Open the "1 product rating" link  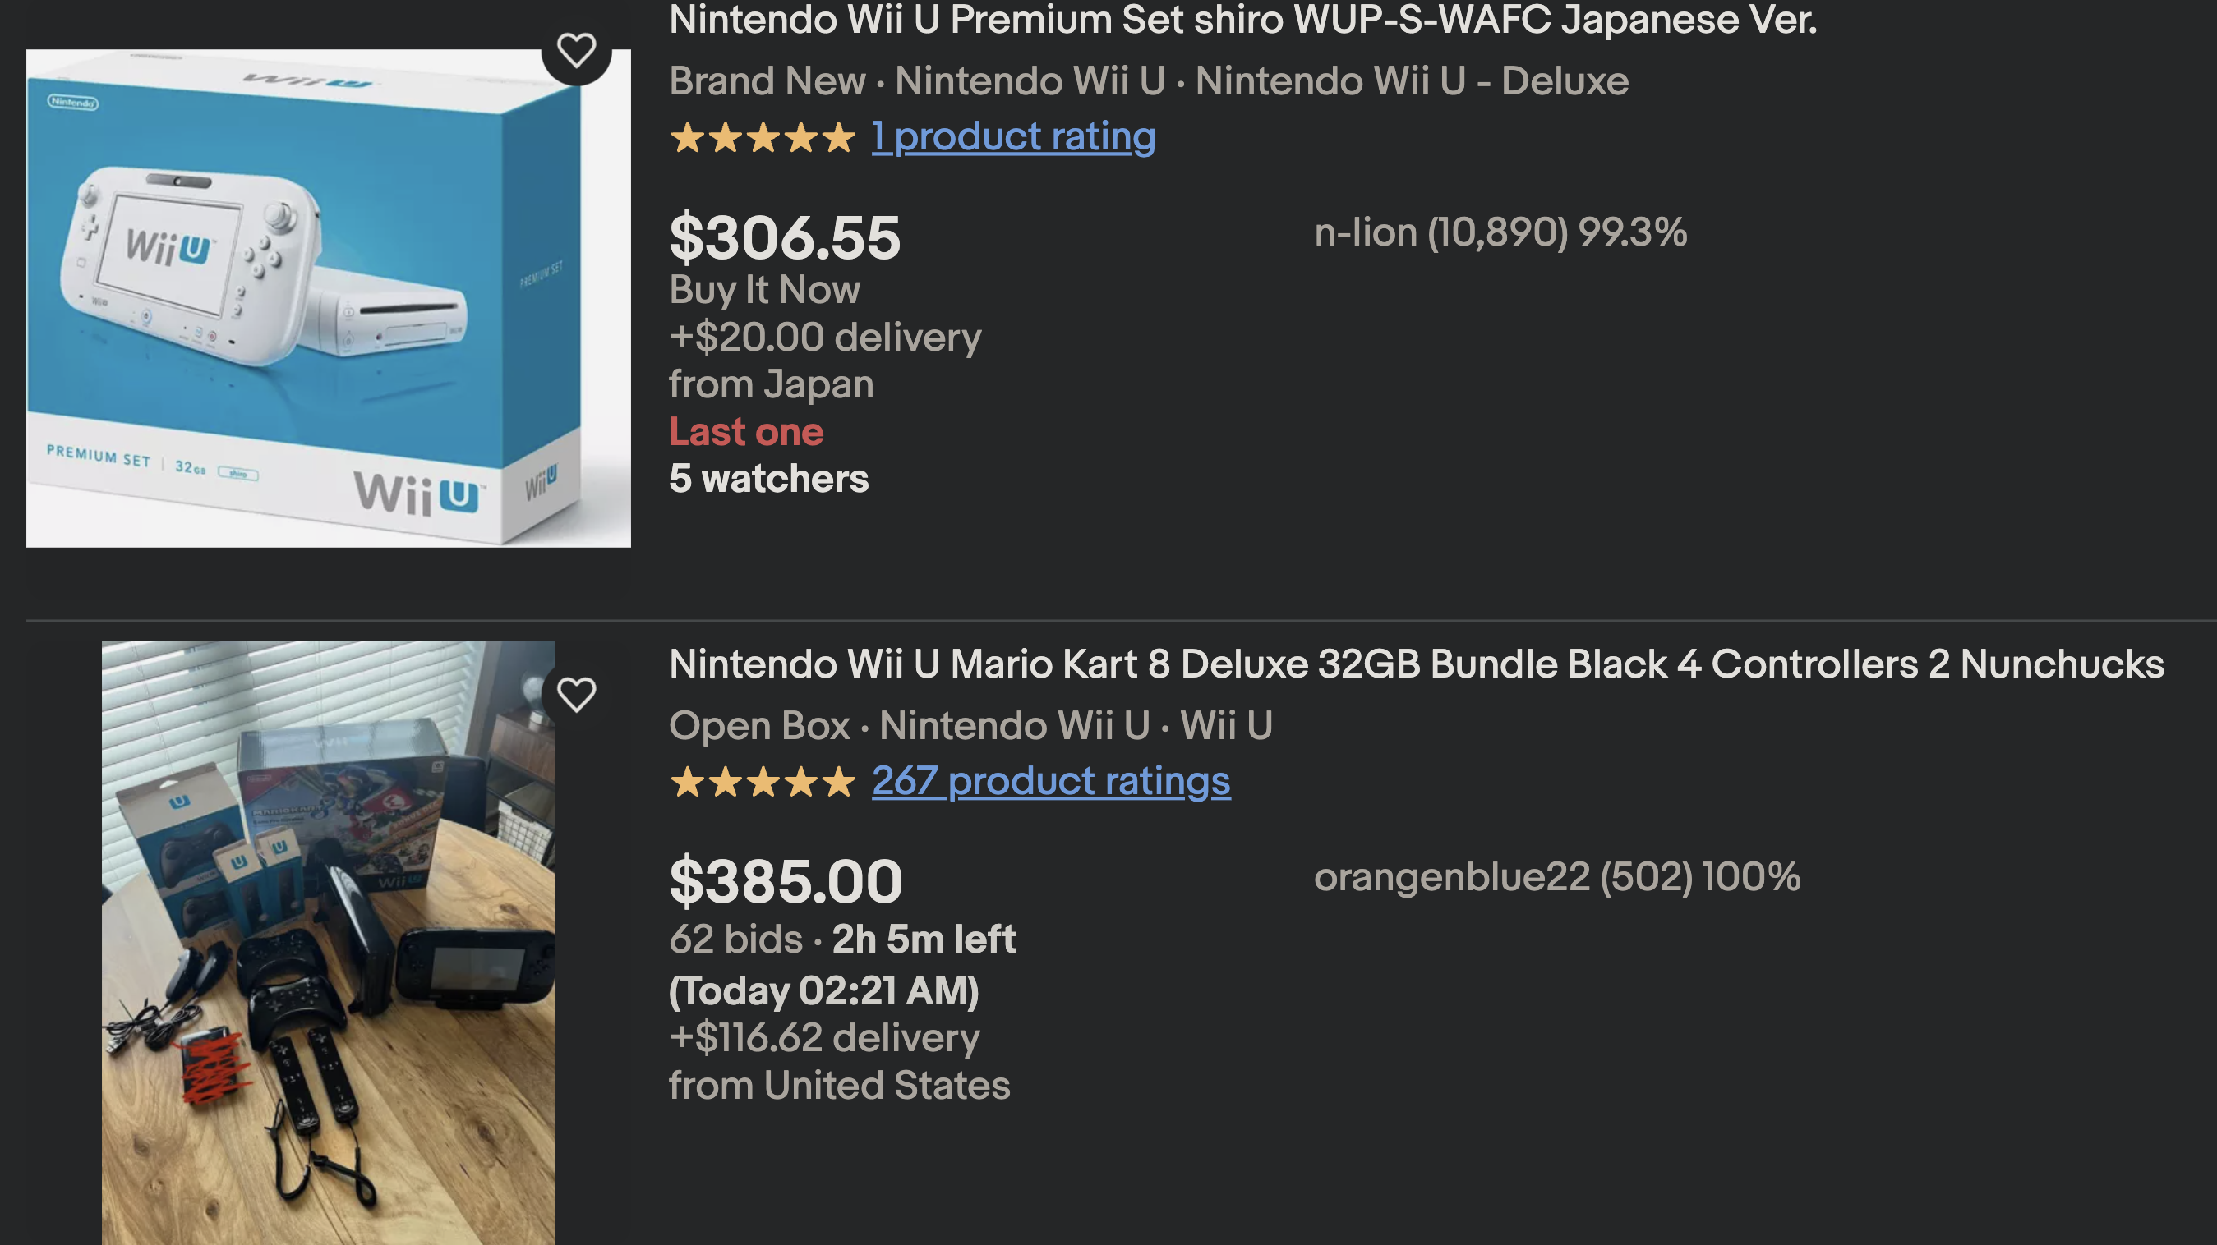click(x=1013, y=137)
